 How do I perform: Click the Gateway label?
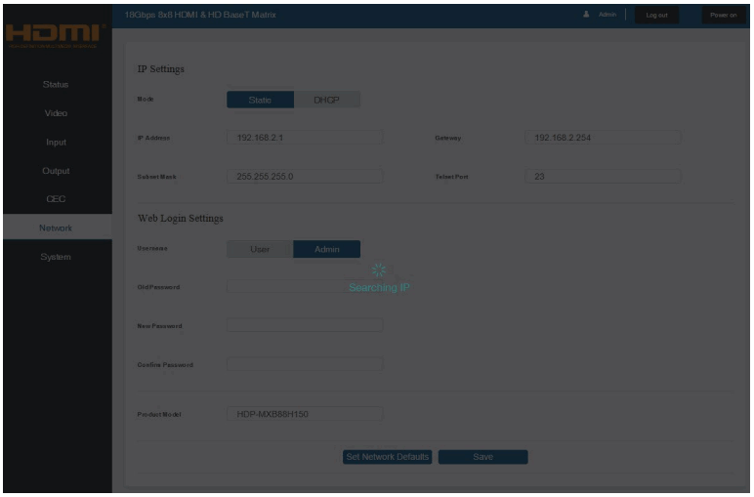click(x=447, y=138)
